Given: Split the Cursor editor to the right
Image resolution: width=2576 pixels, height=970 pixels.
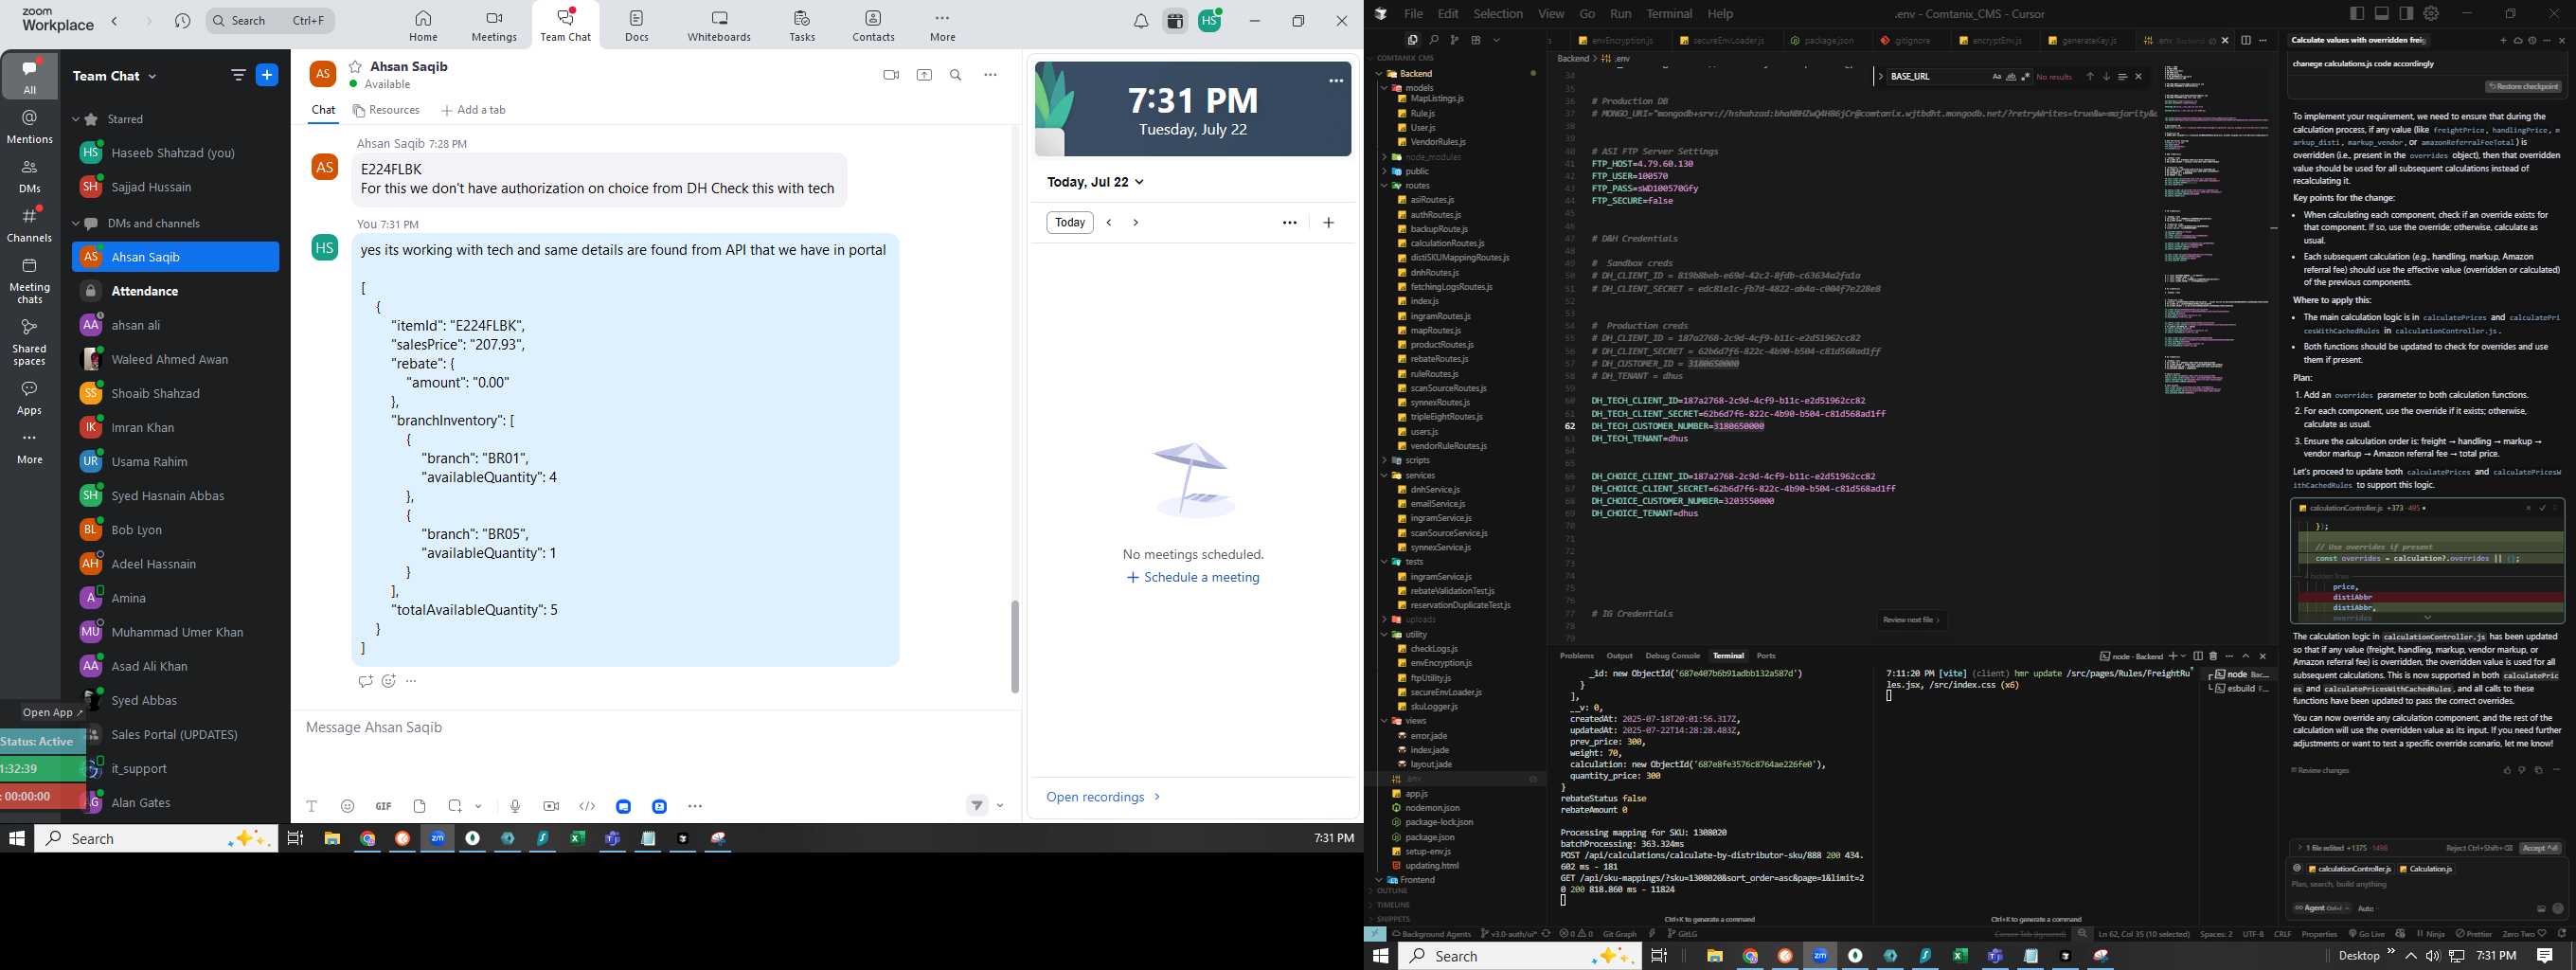Looking at the screenshot, I should coord(2246,40).
